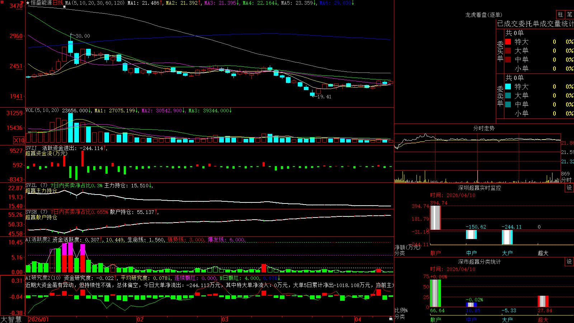The image size is (574, 323).
Task: Click the MA1: 21.486 value
Action: (x=143, y=3)
